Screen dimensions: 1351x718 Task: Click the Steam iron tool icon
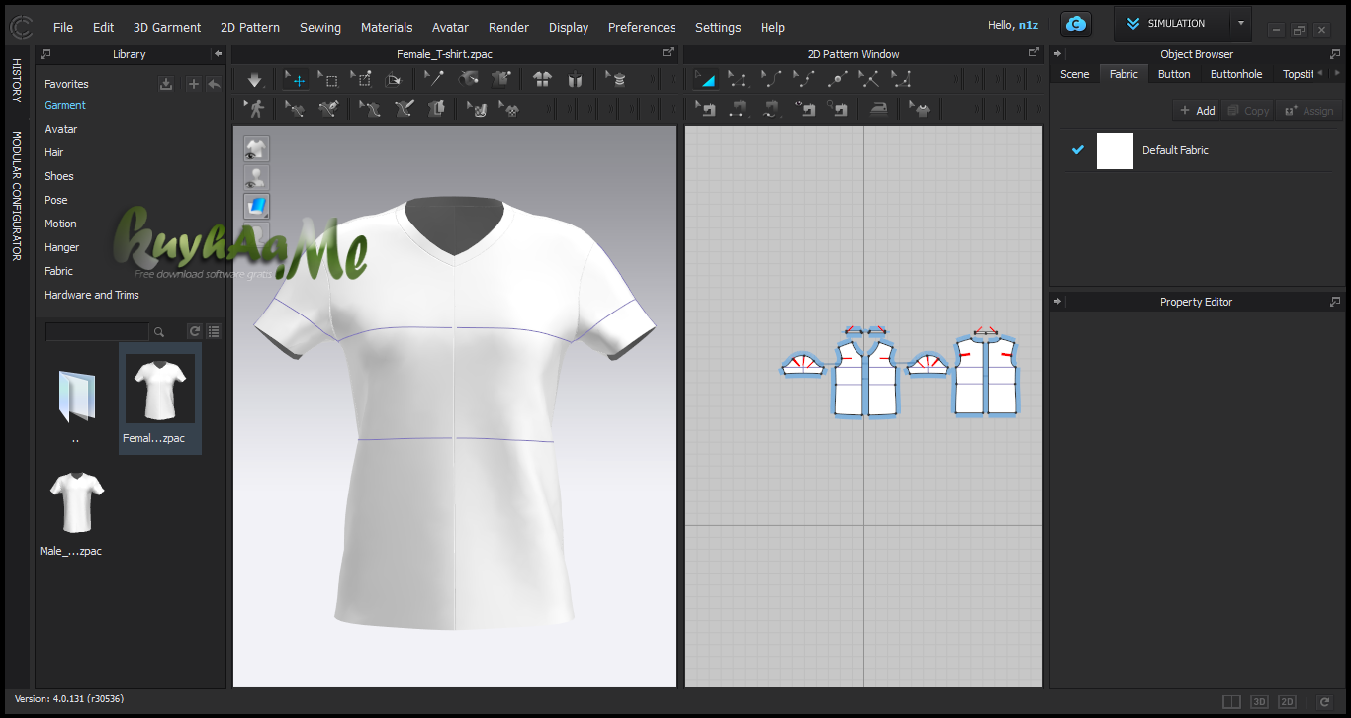point(878,109)
